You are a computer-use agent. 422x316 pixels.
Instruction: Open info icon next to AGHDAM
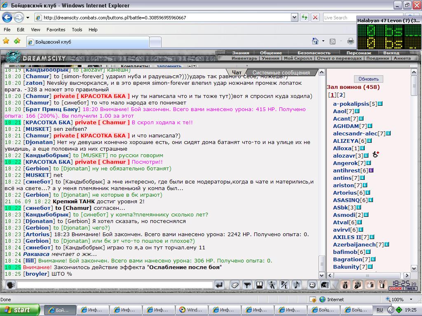point(370,126)
